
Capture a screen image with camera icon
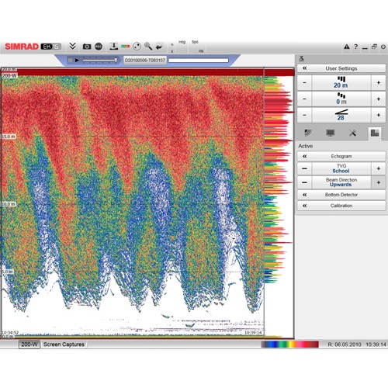point(87,47)
